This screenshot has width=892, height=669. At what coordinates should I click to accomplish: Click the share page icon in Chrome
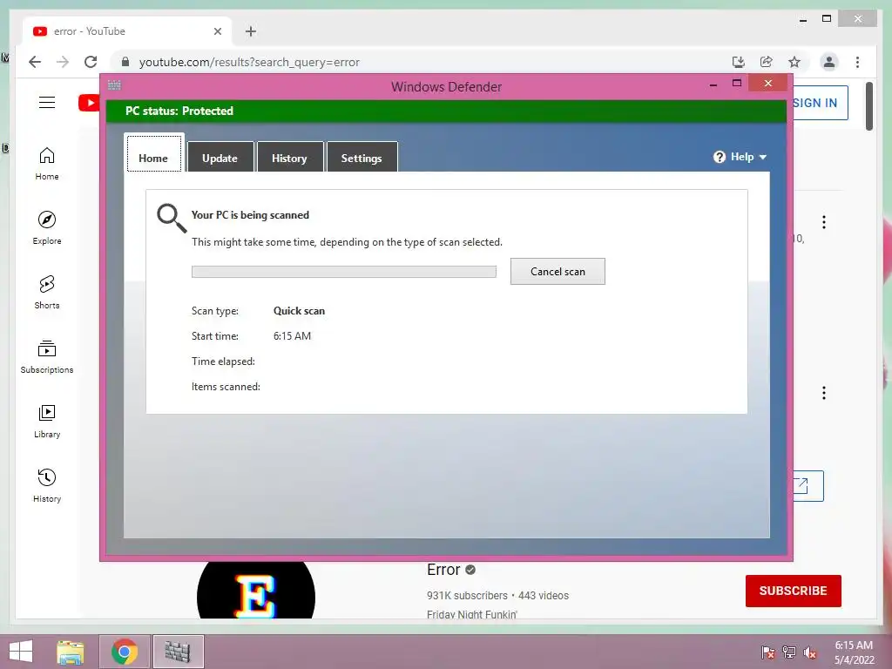click(x=767, y=62)
